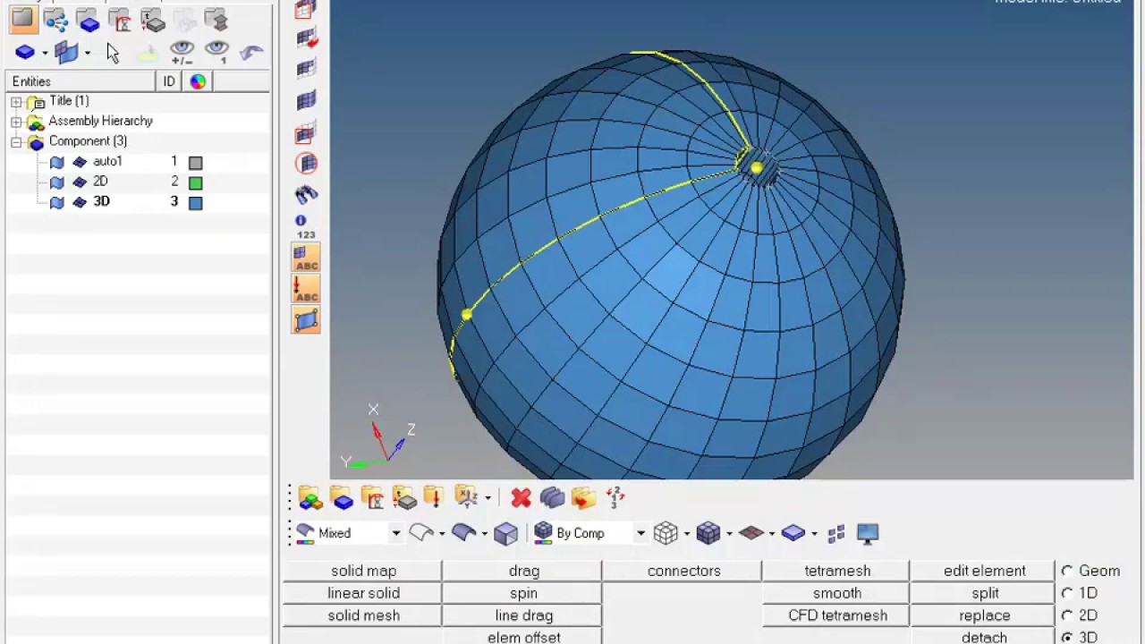
Task: Click the renumber 1-2-3 icon
Action: [615, 497]
